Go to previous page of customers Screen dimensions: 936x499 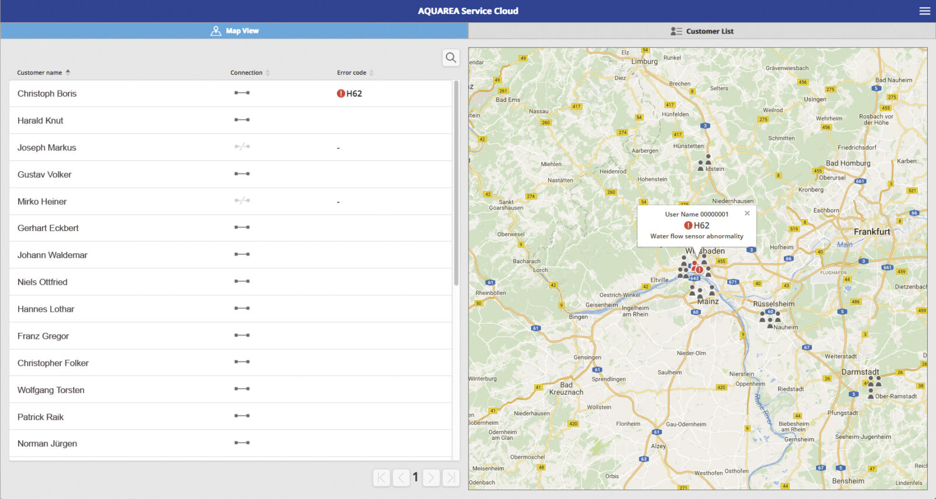pyautogui.click(x=401, y=478)
